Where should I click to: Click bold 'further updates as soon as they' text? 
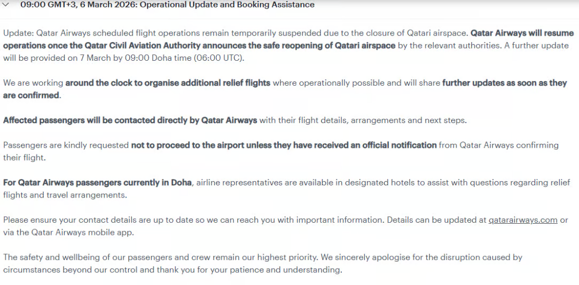[504, 83]
